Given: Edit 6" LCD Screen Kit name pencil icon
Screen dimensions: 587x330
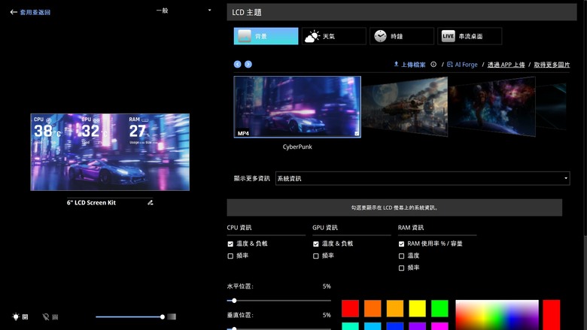Looking at the screenshot, I should (x=150, y=202).
